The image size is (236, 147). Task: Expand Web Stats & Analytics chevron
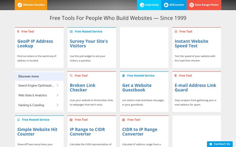click(x=57, y=95)
